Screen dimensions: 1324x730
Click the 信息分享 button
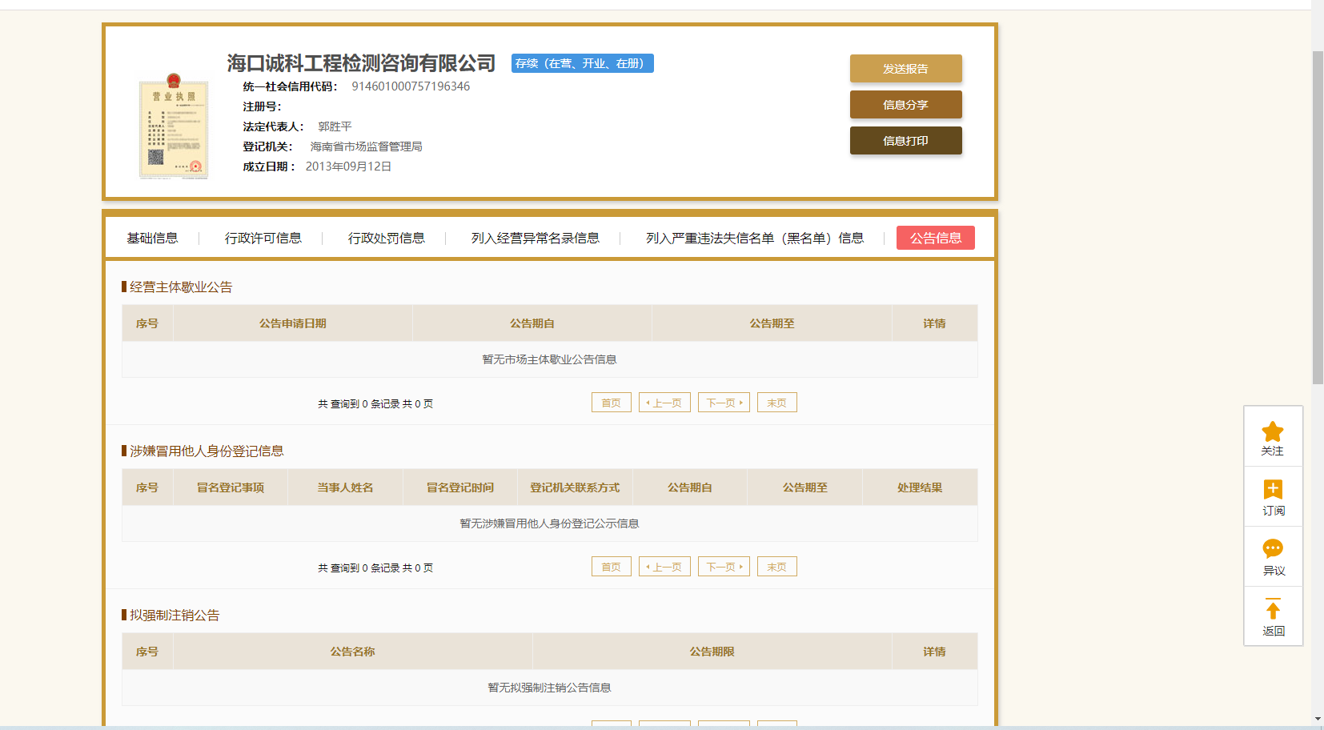pyautogui.click(x=905, y=105)
